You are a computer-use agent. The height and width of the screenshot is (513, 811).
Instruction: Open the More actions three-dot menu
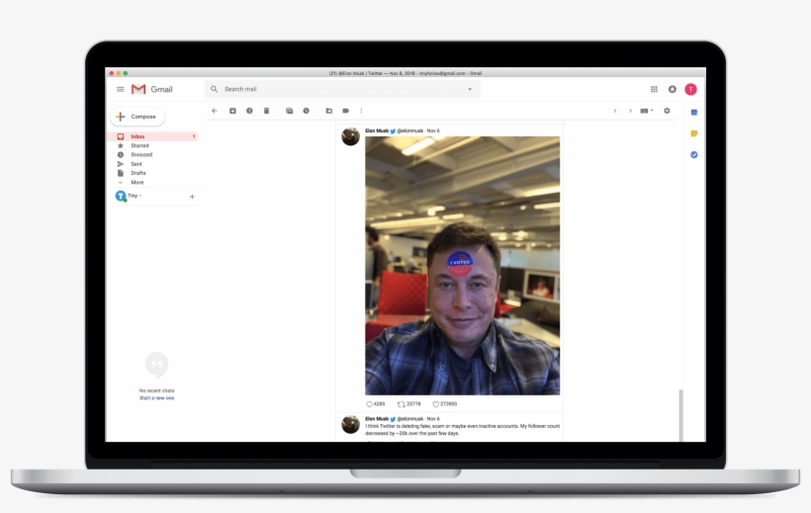pos(361,111)
